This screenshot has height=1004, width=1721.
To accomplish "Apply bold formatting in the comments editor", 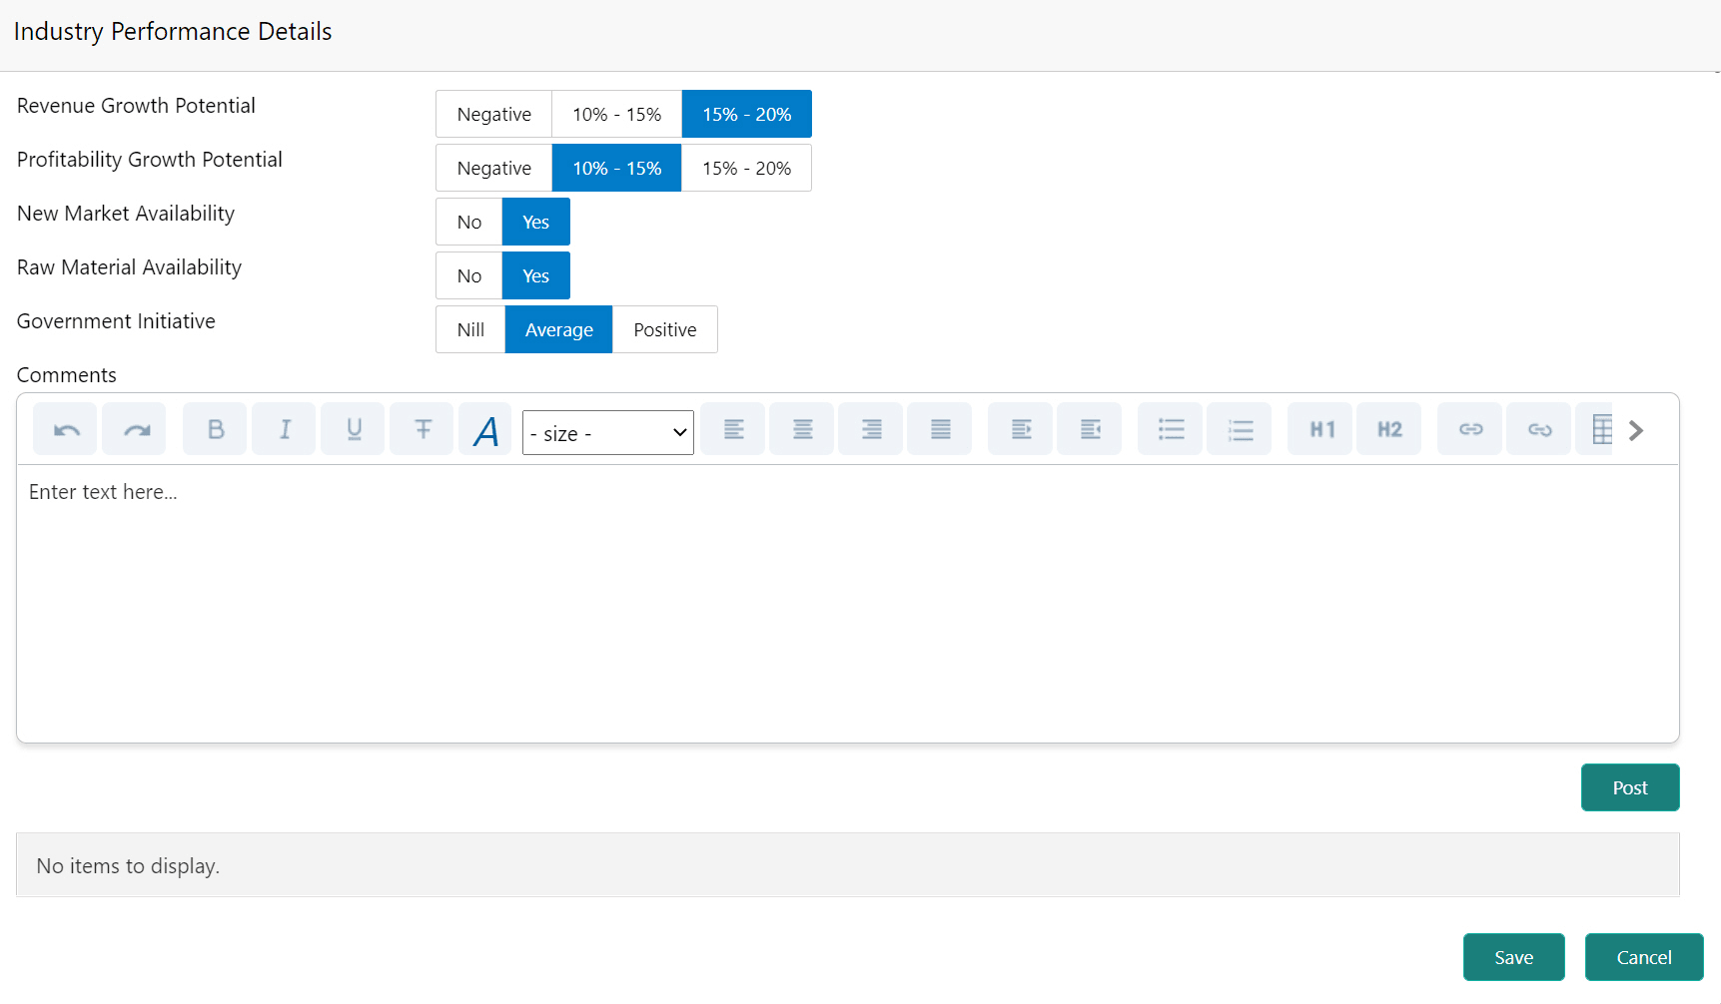I will (214, 428).
